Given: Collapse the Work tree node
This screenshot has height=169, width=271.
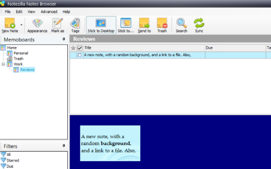Looking at the screenshot, I should click(3, 64).
